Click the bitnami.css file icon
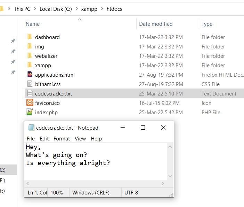The image size is (244, 207). pyautogui.click(x=30, y=84)
